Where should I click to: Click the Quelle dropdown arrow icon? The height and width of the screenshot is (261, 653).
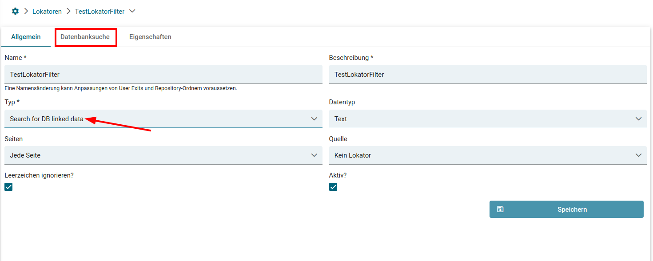click(639, 155)
